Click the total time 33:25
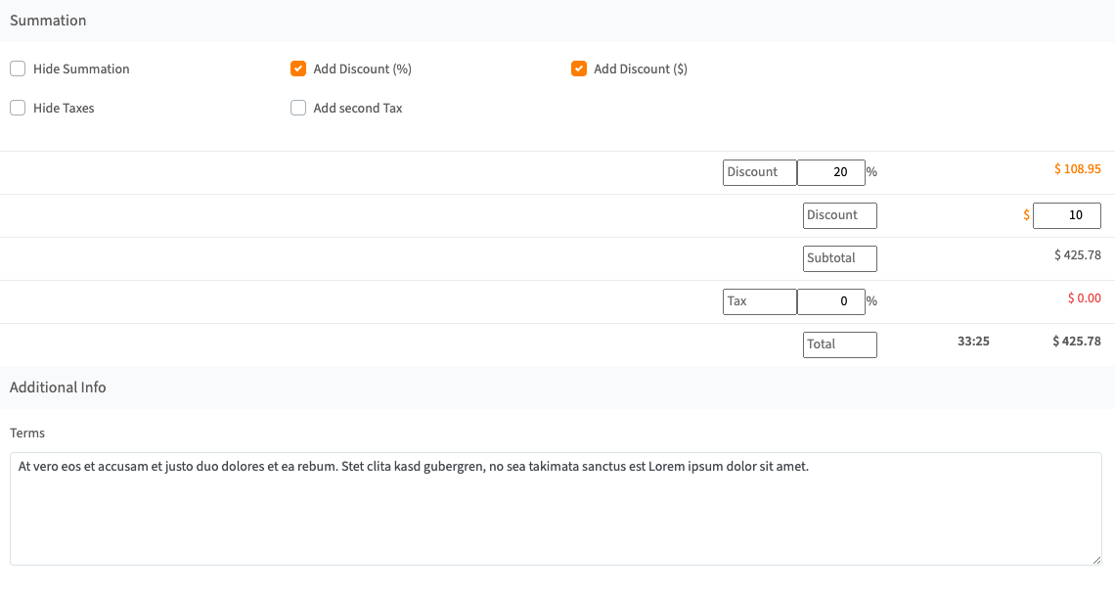Viewport: 1115px width, 594px height. click(x=973, y=342)
